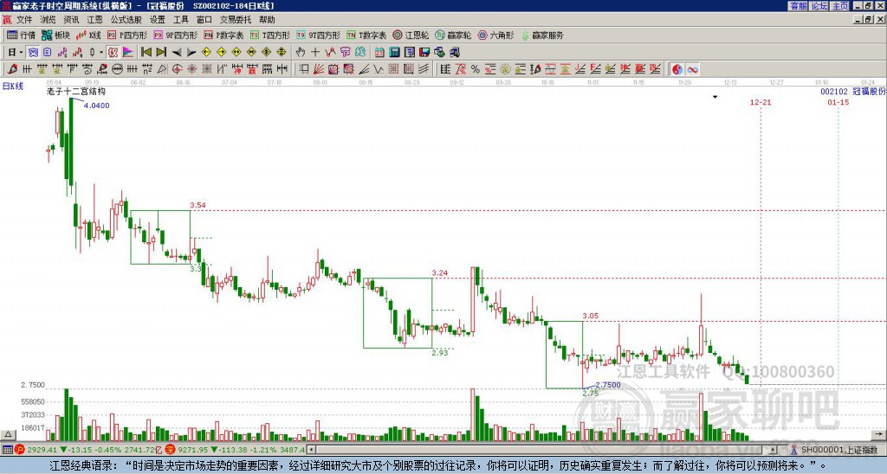This screenshot has width=887, height=474.
Task: Click the 日K线 chart label
Action: pos(13,86)
